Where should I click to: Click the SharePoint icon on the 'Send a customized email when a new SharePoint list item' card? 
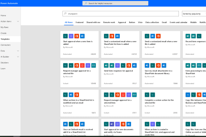[x=106, y=36]
